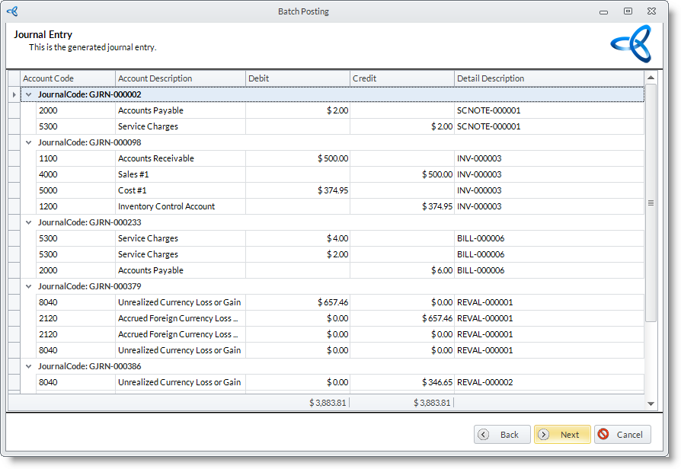
Task: Collapse the JournalCode GJRN-000098 group
Action: tap(29, 142)
